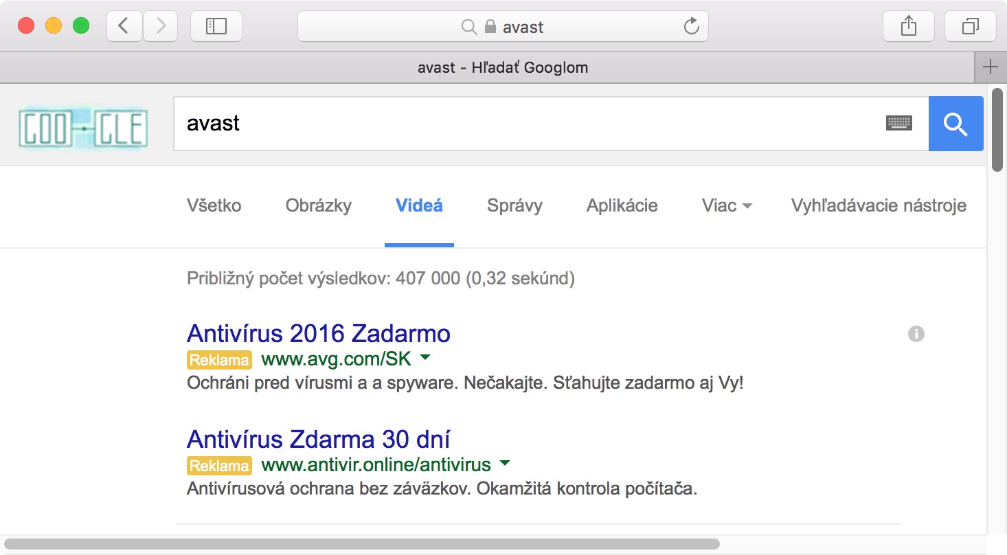The height and width of the screenshot is (555, 1007).
Task: Switch to the Všetko tab
Action: point(214,205)
